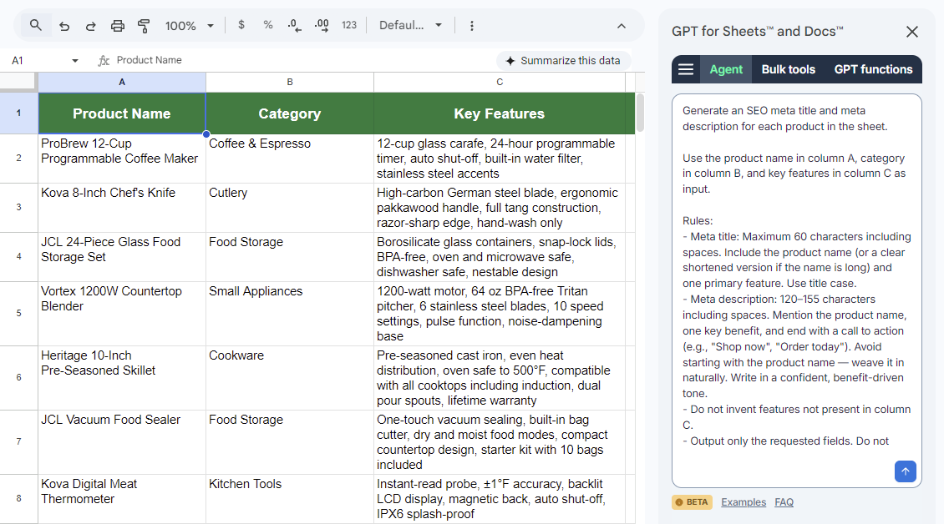Open the default font dropdown
This screenshot has height=524, width=944.
(x=412, y=25)
